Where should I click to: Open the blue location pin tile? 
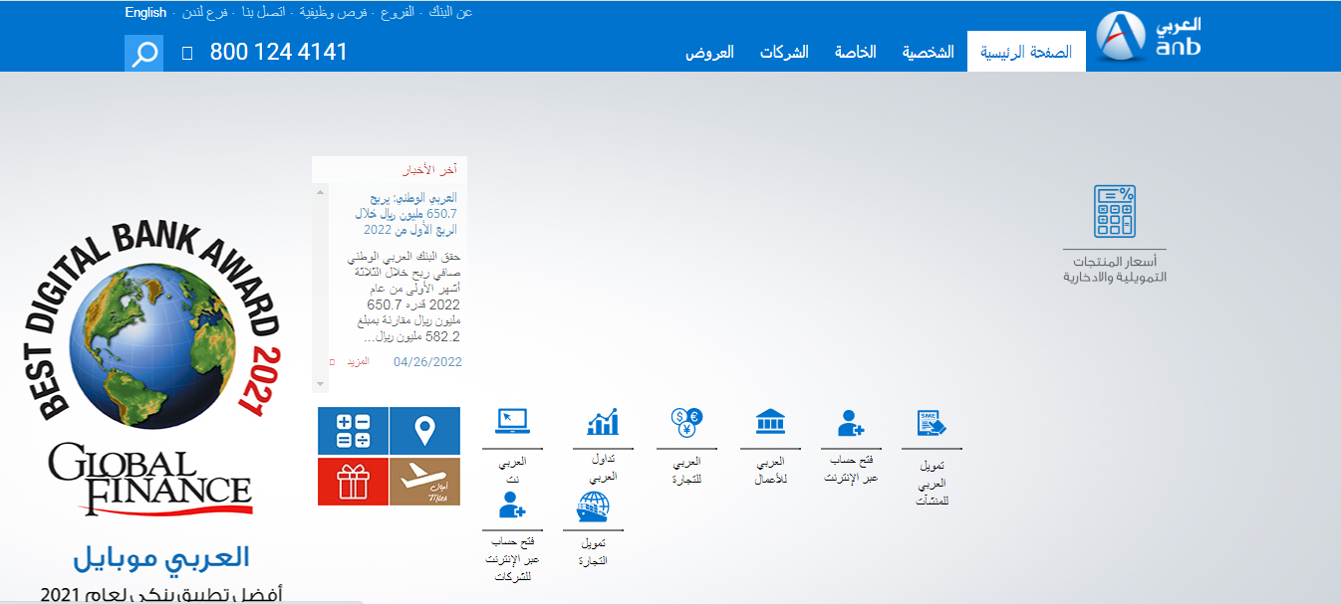pyautogui.click(x=425, y=432)
